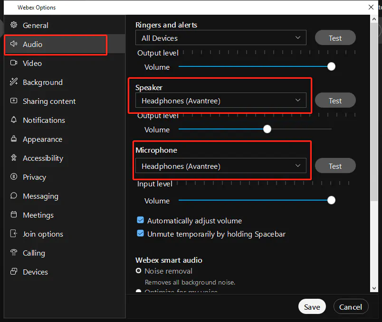
Task: Click the Sharing content icon
Action: coord(14,101)
